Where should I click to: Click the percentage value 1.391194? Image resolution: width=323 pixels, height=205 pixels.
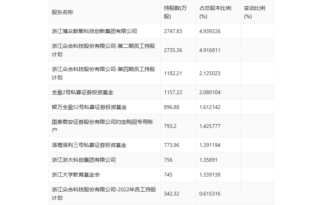pos(210,145)
